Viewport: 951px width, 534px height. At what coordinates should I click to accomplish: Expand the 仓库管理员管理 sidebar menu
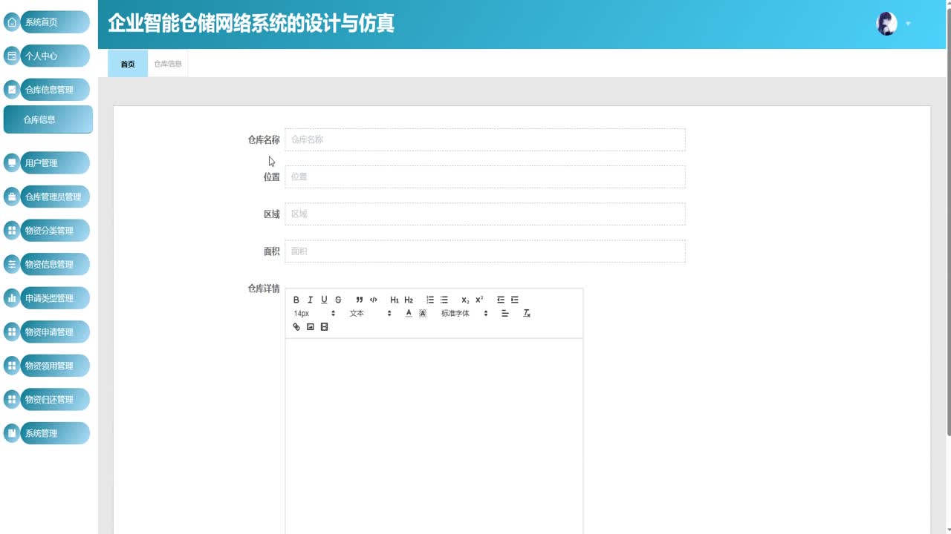[x=56, y=197]
